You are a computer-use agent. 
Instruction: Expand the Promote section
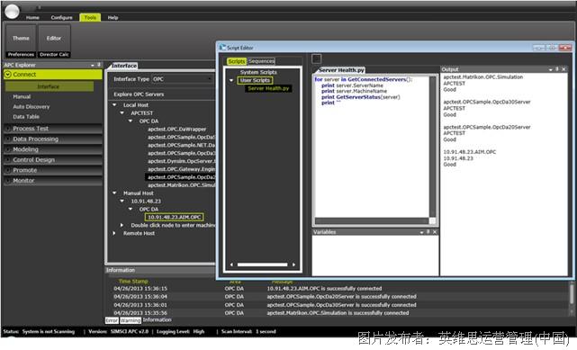[x=53, y=170]
